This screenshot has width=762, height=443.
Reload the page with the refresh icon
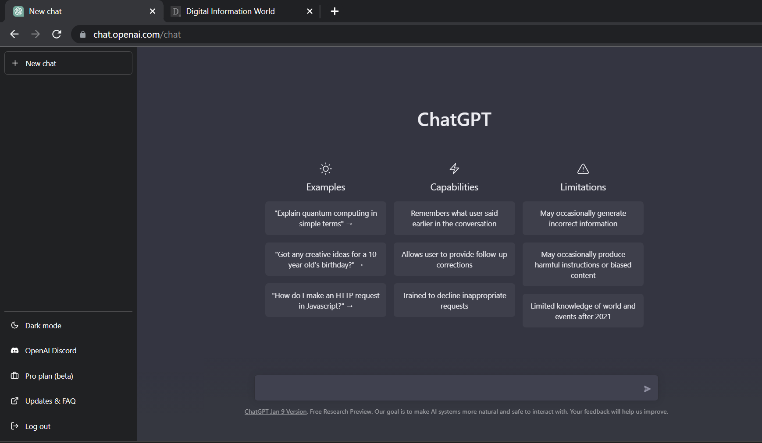57,34
